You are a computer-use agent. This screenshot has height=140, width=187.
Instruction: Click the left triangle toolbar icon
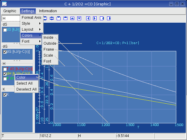pos(88,18)
